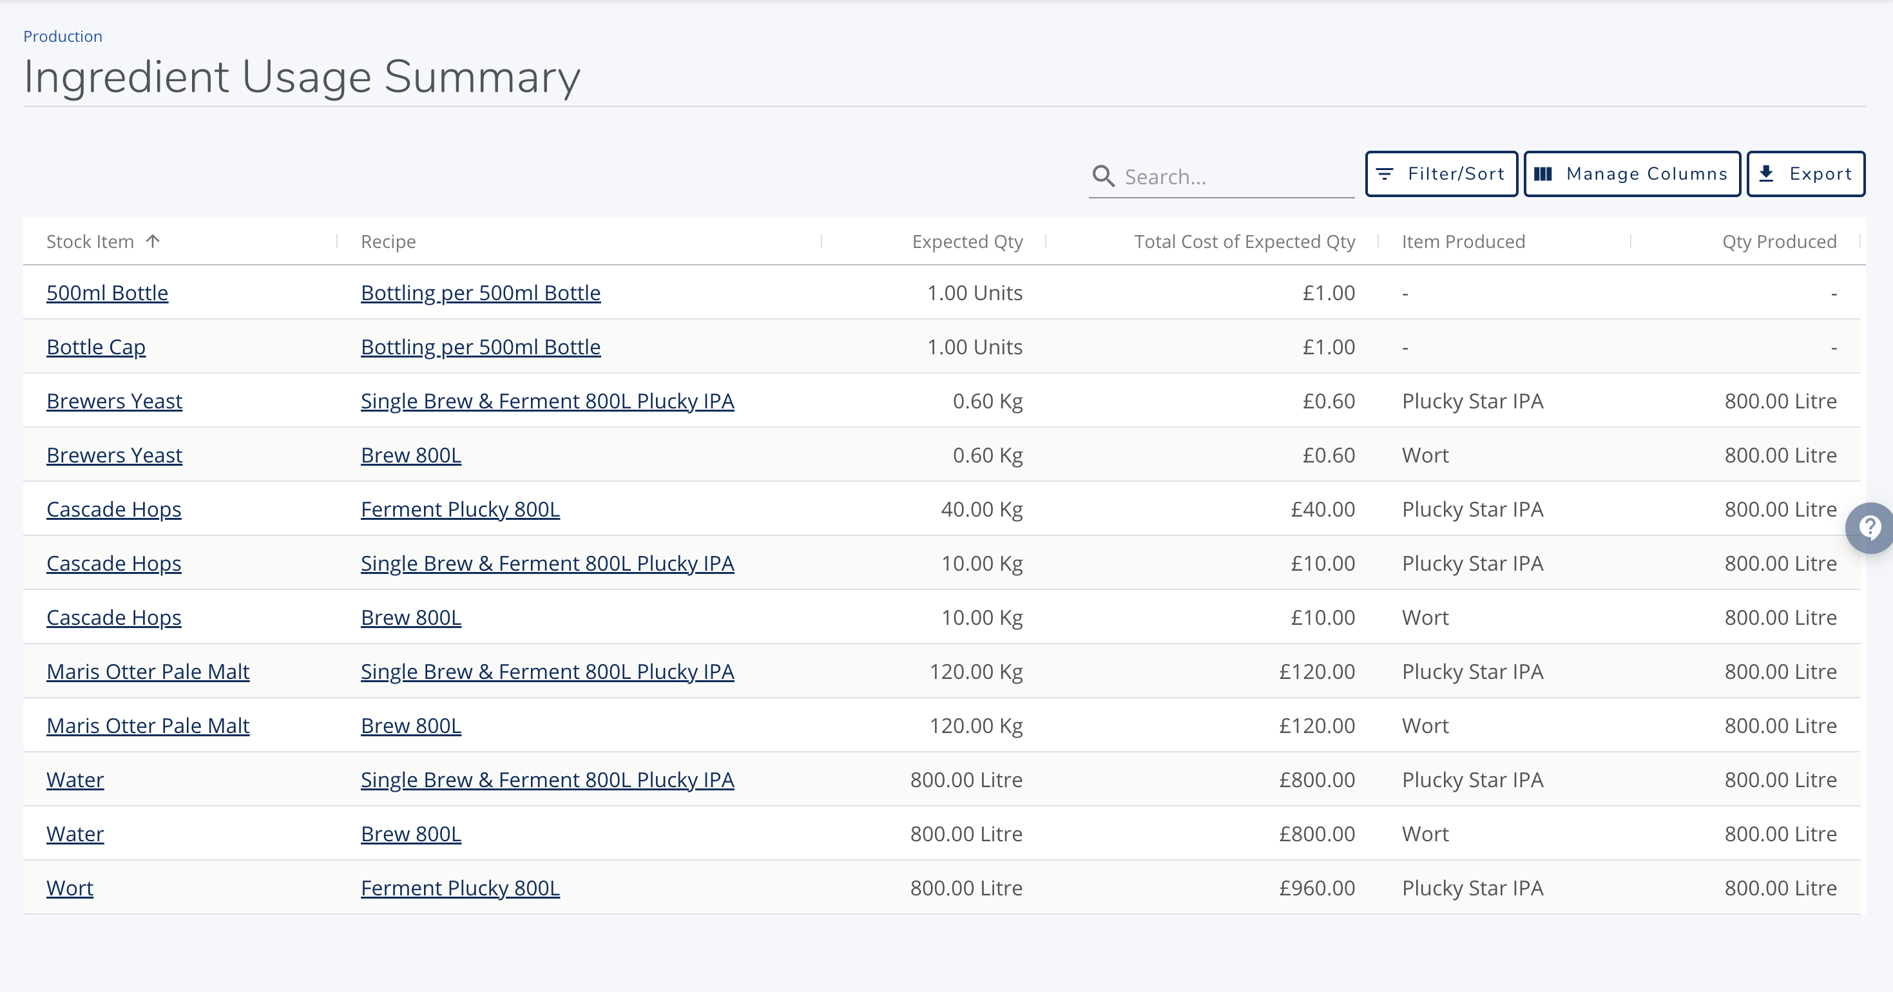Open Water in the Brew 800L row
This screenshot has height=992, width=1893.
(x=75, y=834)
